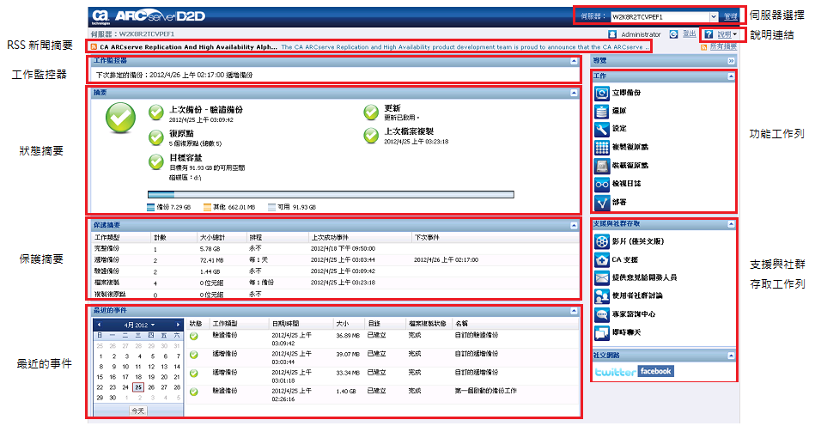Click the 部署 (Deploy) icon
This screenshot has height=432, width=815.
[x=601, y=202]
